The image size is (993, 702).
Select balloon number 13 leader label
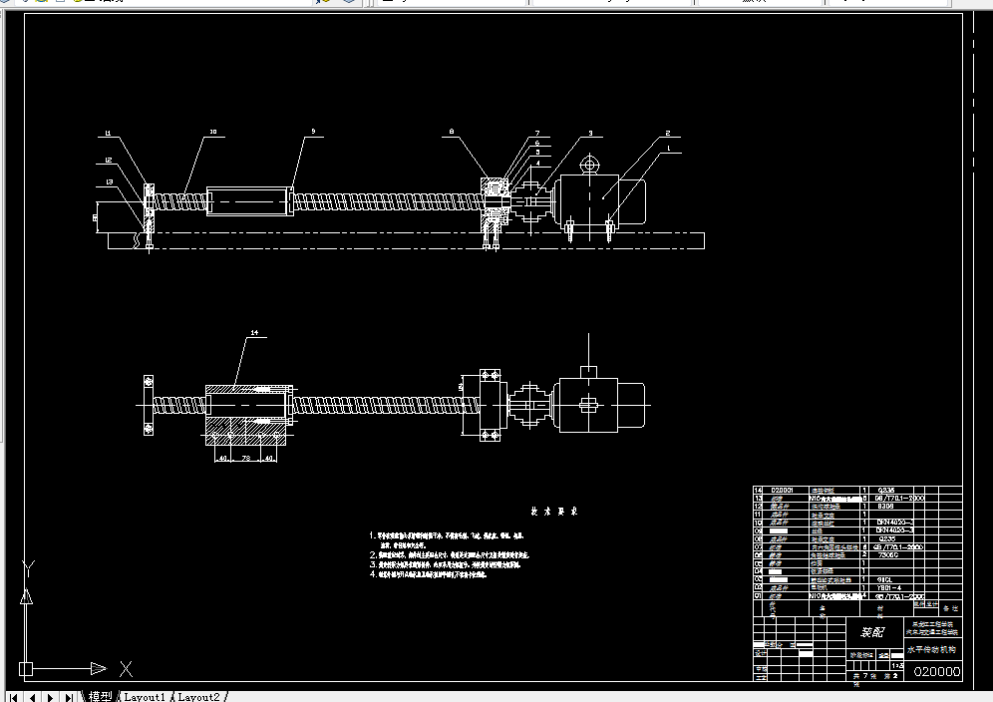coord(109,181)
